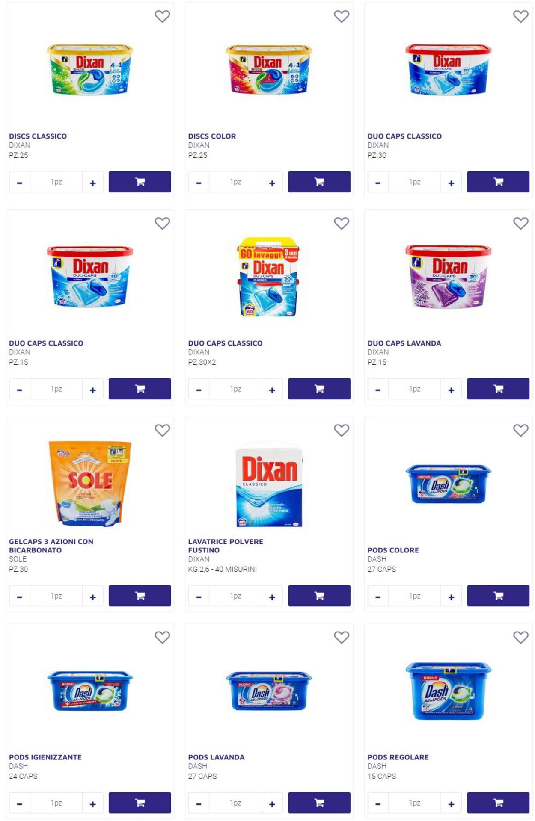Decrease quantity of Lavatrice Polvere Fustino
Screen dimensions: 535x821
tap(199, 597)
